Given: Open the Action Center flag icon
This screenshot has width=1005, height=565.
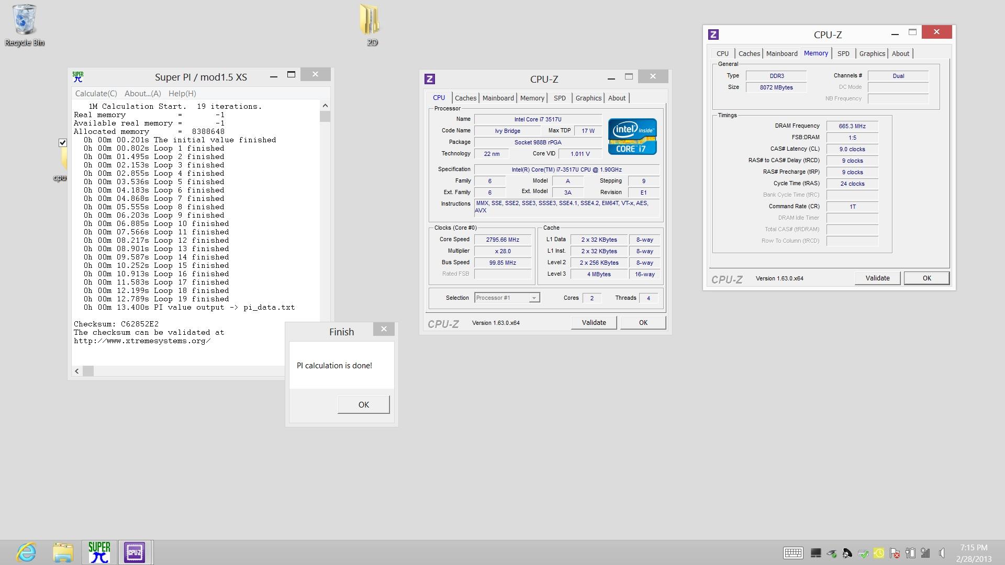Looking at the screenshot, I should 895,553.
